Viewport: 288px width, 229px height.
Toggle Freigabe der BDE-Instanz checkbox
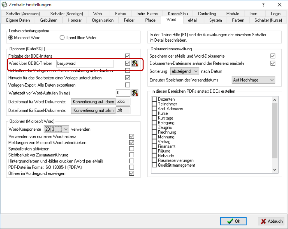tap(127, 56)
